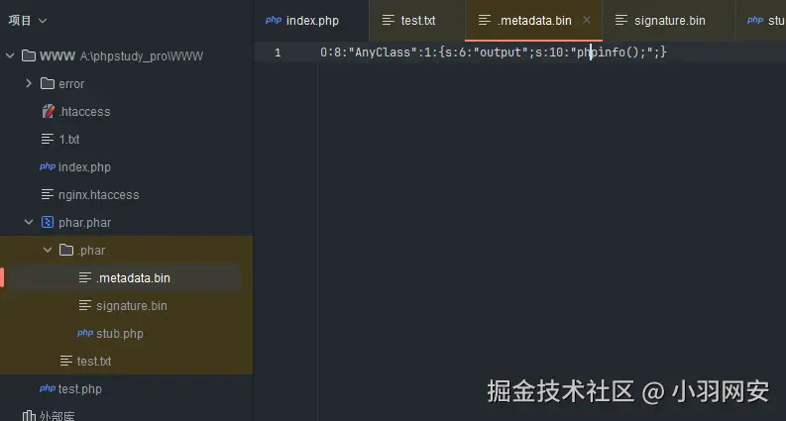Expand the error folder
The width and height of the screenshot is (786, 421).
pos(29,83)
